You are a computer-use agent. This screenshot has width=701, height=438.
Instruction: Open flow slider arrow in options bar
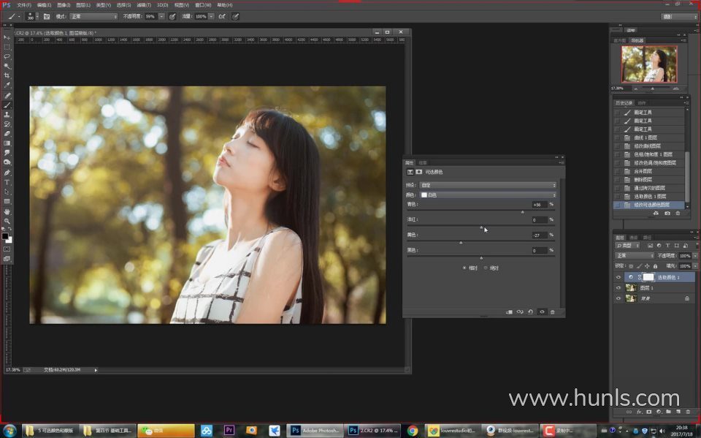211,17
